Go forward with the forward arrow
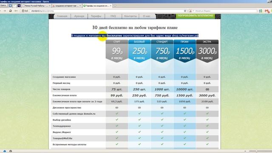272x153 pixels. pyautogui.click(x=5, y=11)
